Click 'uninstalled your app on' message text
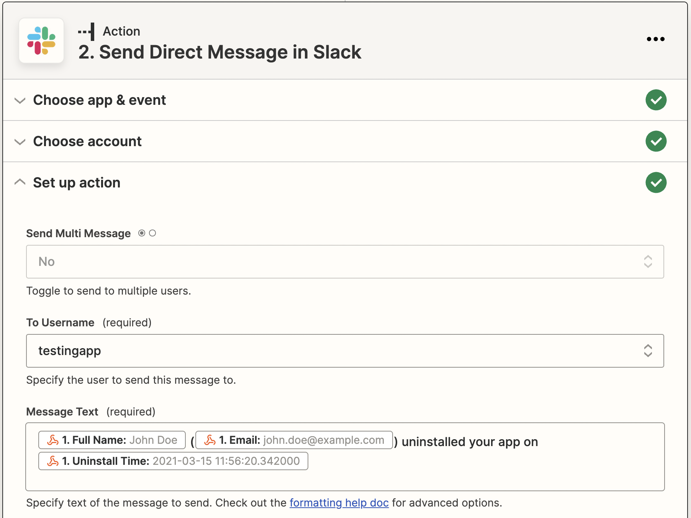Viewport: 691px width, 518px height. click(470, 442)
